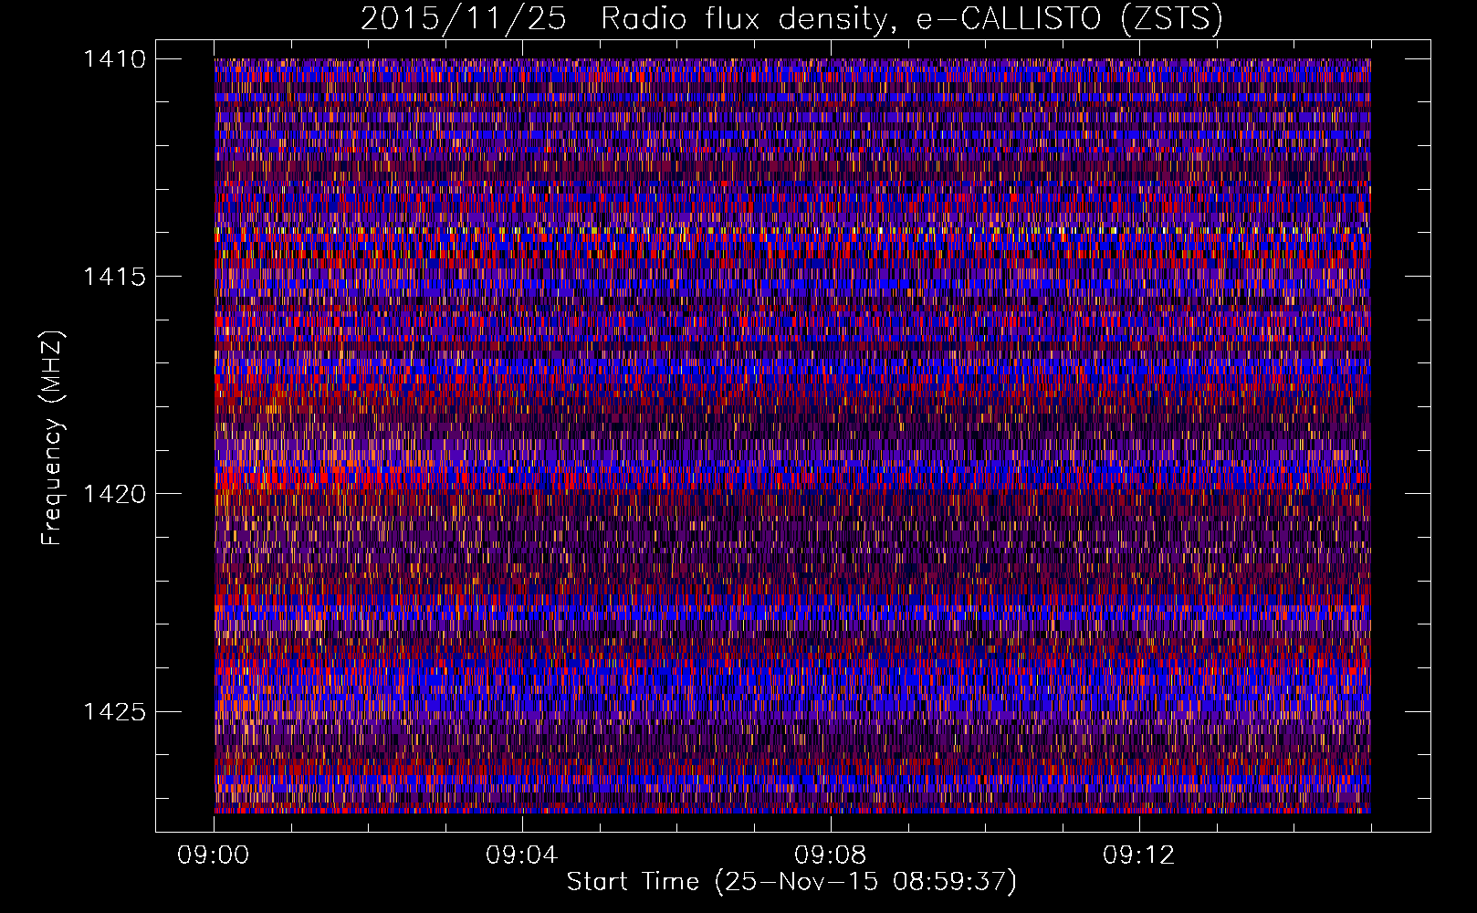The image size is (1477, 913).
Task: Click the "Frequency (MHZ)" axis title
Action: 52,438
